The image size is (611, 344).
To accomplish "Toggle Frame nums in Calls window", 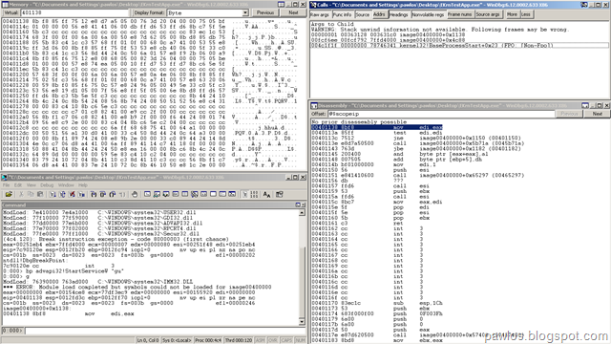I will tap(459, 14).
